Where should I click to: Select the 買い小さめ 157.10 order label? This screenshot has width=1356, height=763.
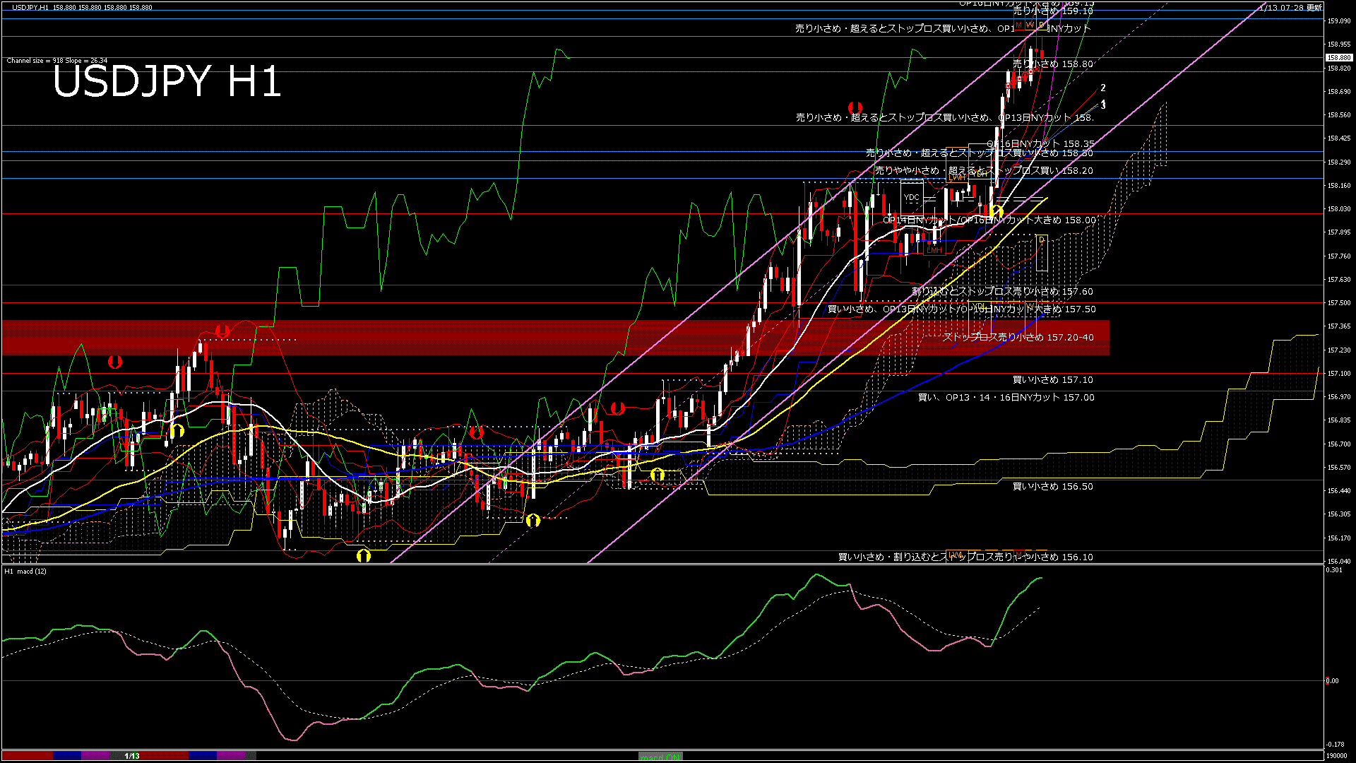click(x=1052, y=379)
